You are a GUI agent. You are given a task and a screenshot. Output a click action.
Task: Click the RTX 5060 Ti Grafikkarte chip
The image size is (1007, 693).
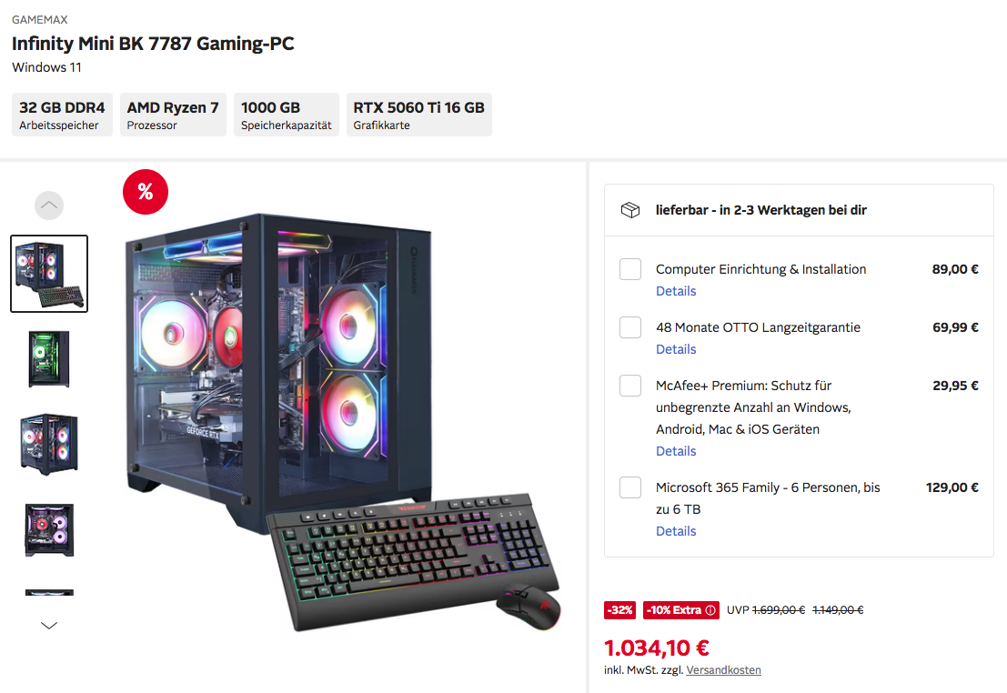coord(418,115)
